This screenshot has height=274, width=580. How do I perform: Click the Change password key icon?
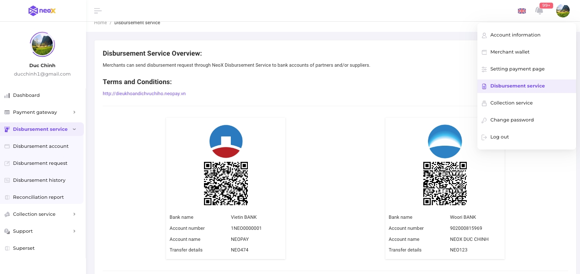484,120
